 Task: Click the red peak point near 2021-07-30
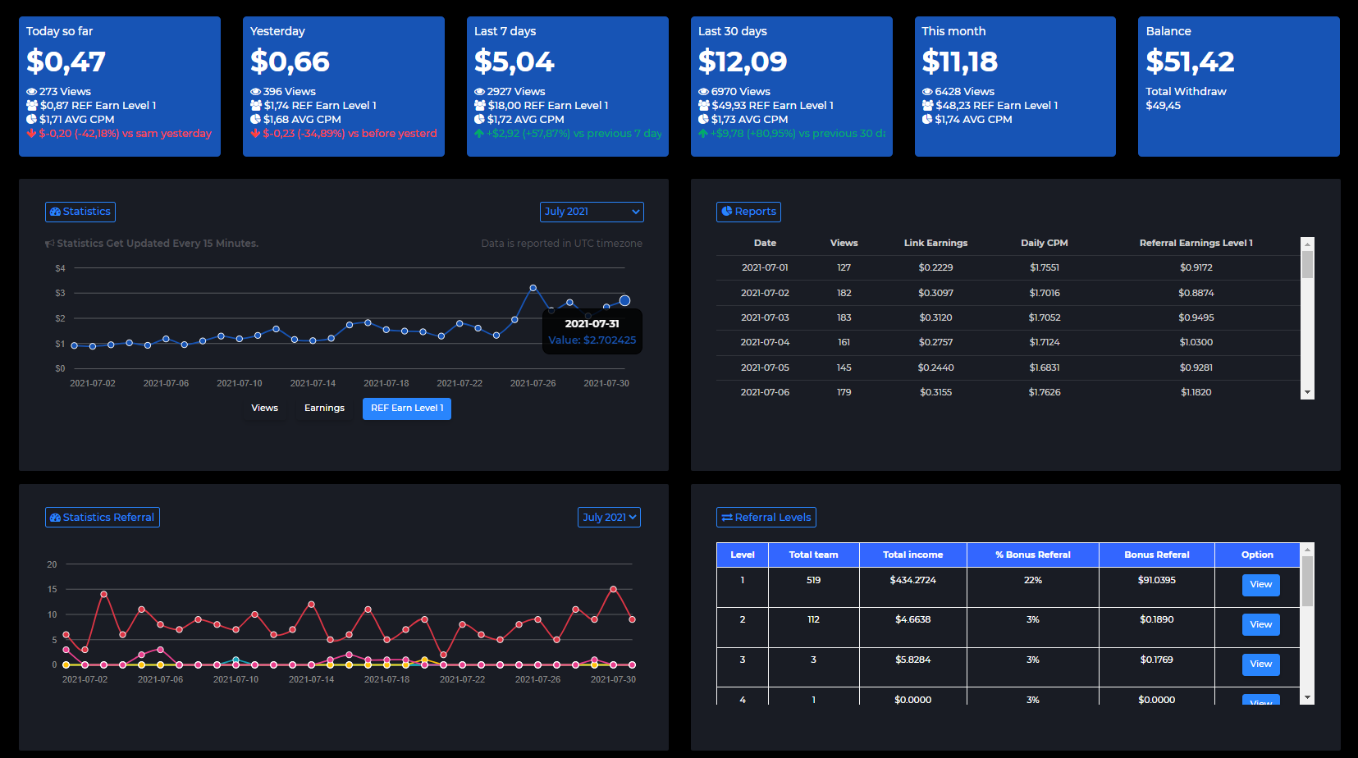(613, 589)
